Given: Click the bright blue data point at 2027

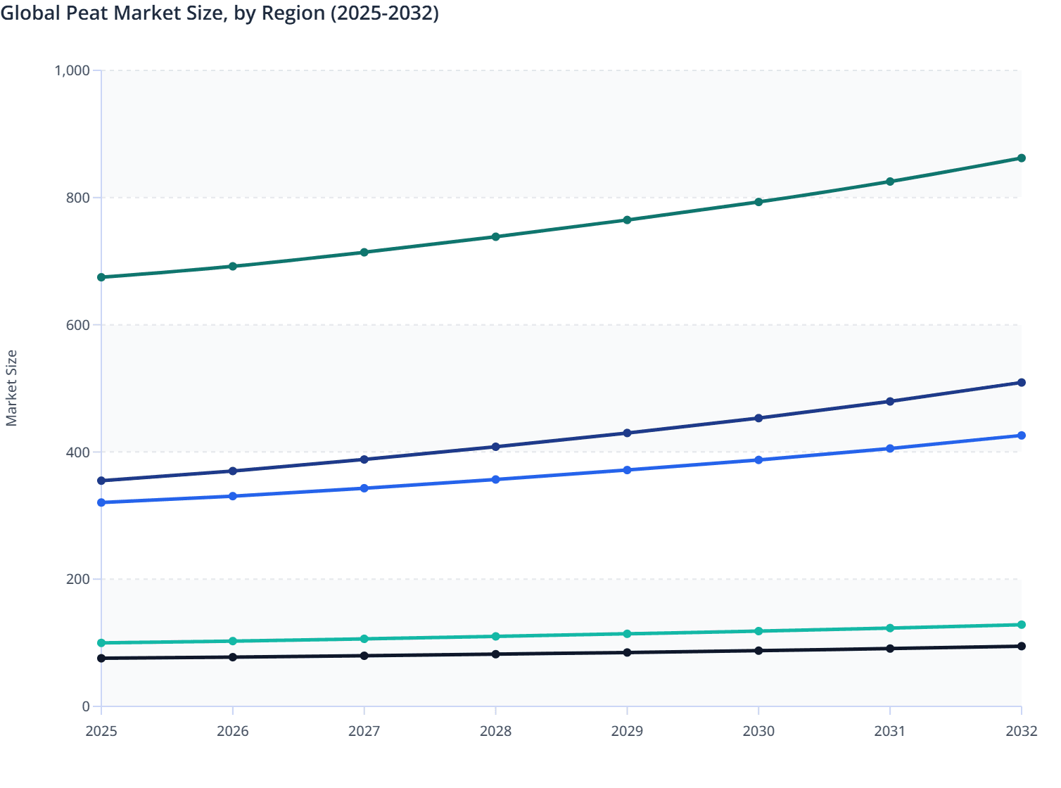Looking at the screenshot, I should pyautogui.click(x=364, y=488).
